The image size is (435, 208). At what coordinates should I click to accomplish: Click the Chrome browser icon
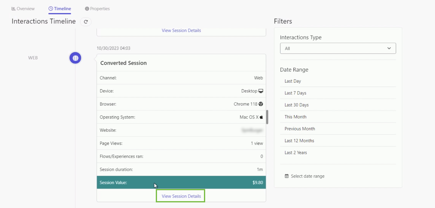point(260,104)
